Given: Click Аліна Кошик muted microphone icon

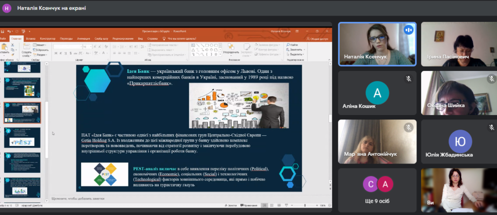Looking at the screenshot, I should [x=409, y=79].
